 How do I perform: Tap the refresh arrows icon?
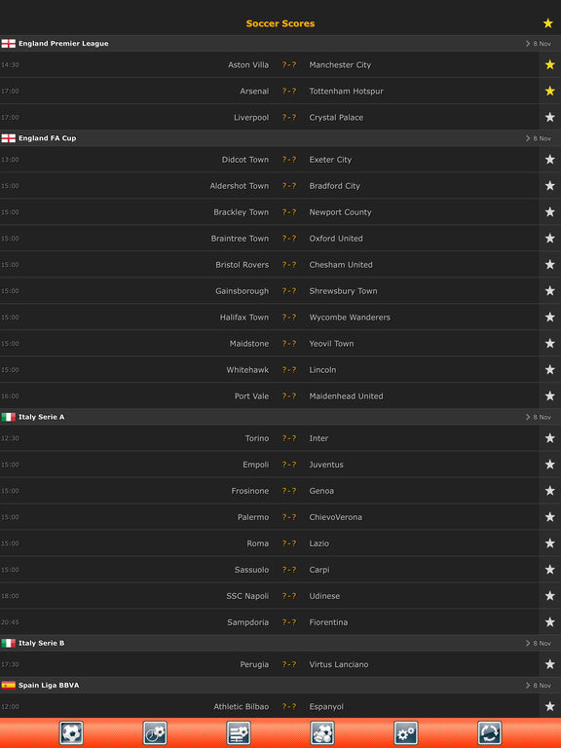tap(490, 732)
